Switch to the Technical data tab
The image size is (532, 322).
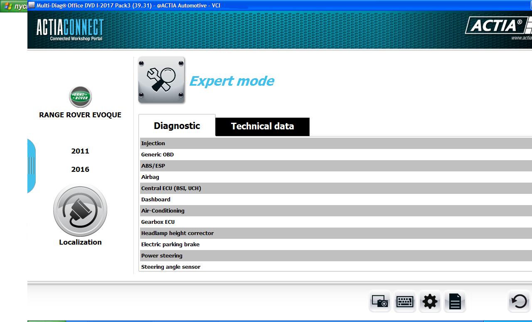click(x=262, y=126)
